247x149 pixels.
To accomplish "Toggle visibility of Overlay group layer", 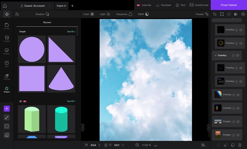I will point(238,56).
